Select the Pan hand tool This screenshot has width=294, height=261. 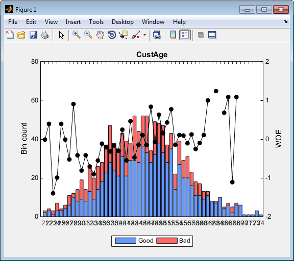coord(100,35)
